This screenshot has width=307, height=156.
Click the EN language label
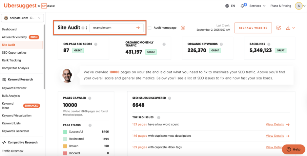tap(233, 6)
